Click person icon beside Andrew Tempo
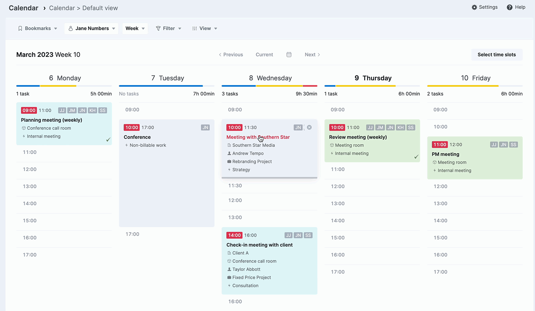 click(229, 154)
